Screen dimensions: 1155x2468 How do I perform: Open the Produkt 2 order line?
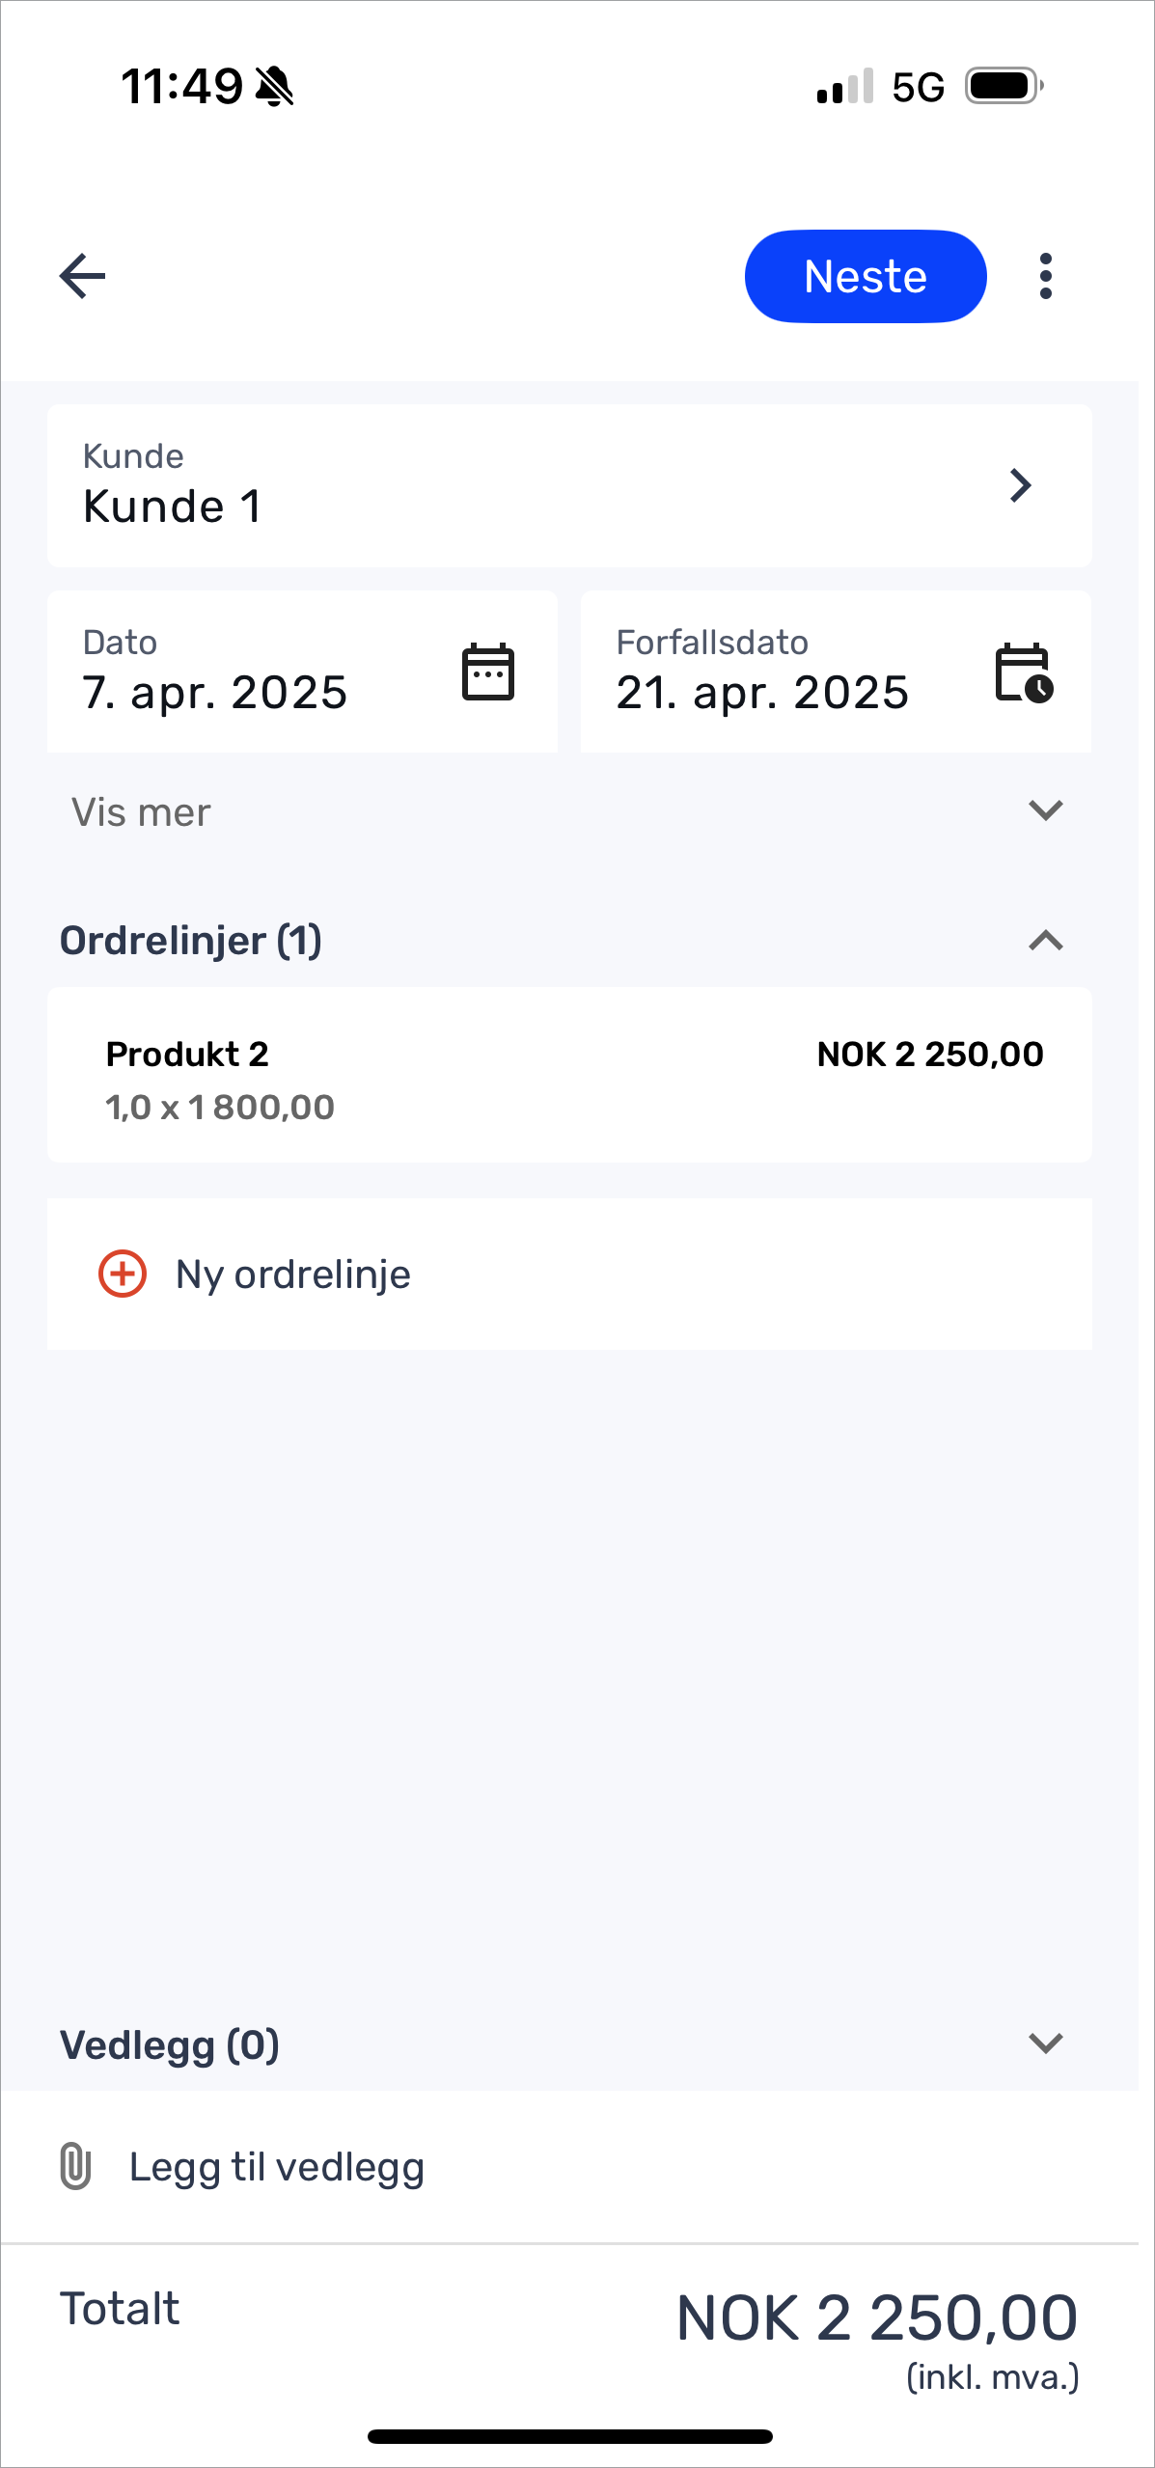click(569, 1075)
